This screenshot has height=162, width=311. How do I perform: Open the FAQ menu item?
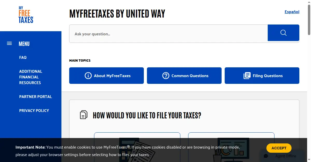tap(23, 58)
